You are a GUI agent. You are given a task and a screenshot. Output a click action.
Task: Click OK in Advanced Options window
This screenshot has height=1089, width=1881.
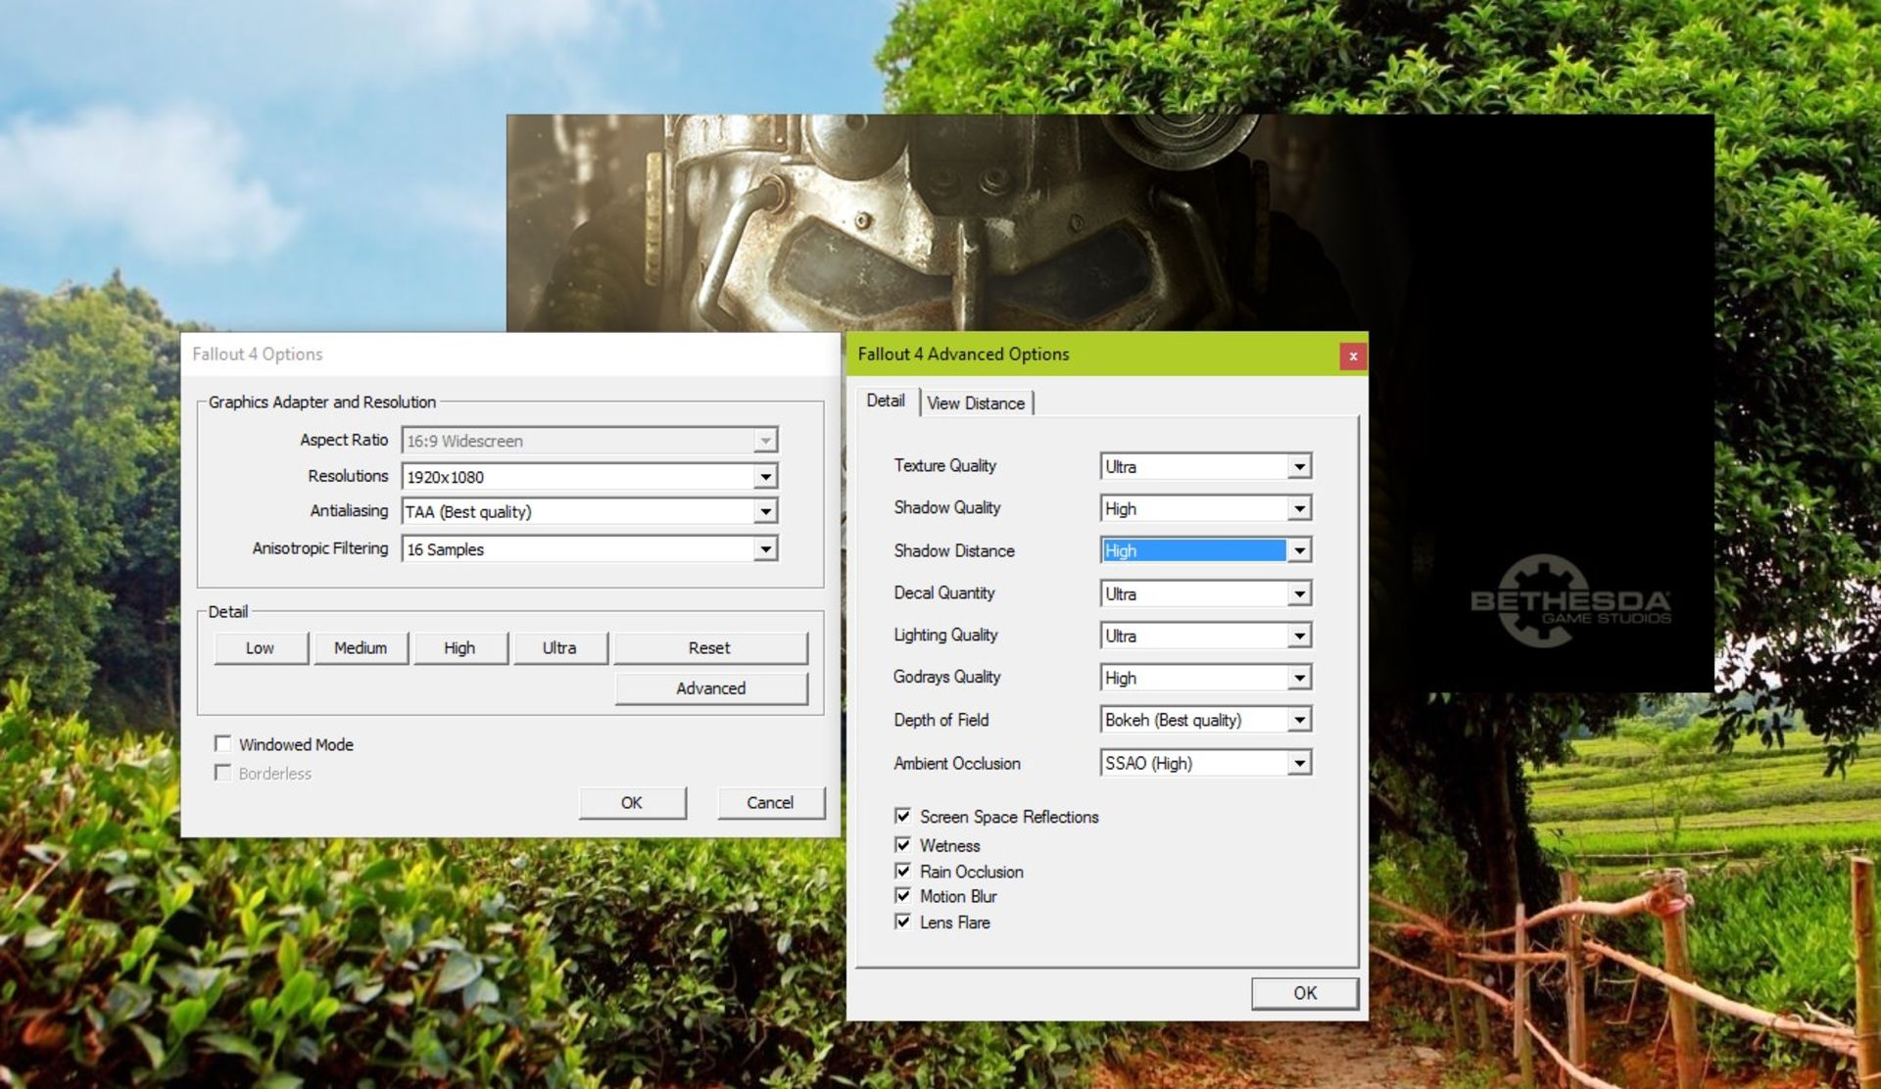(x=1305, y=993)
